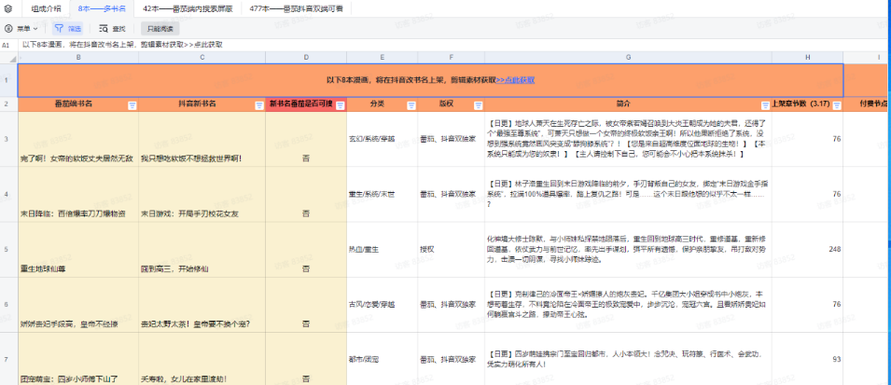Open the >>点此获取 hyperlink in banner
Screen dimensions: 891x385
515,80
